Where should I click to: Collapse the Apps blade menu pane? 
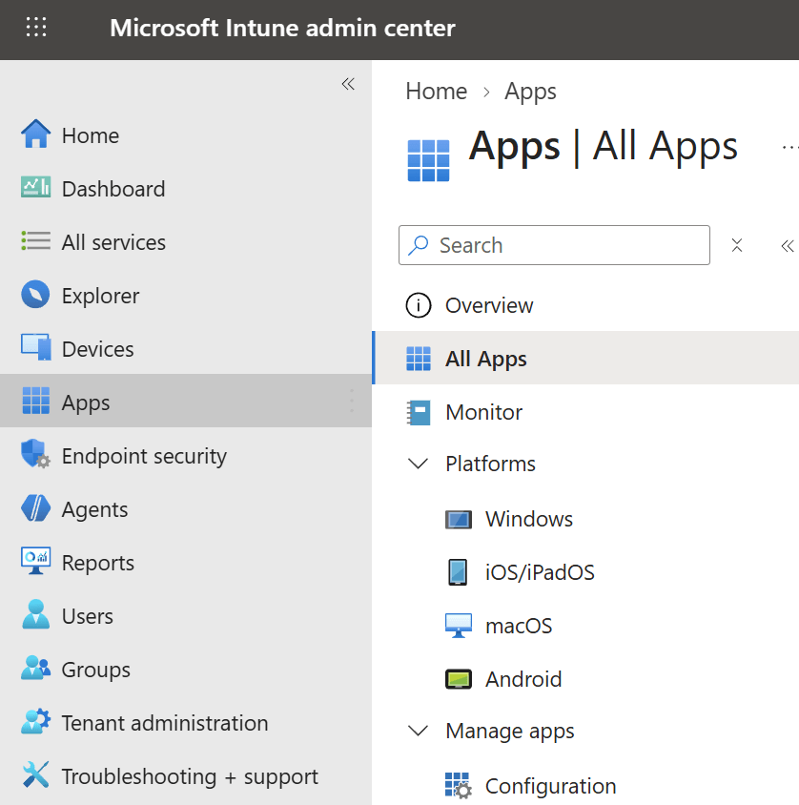[788, 246]
